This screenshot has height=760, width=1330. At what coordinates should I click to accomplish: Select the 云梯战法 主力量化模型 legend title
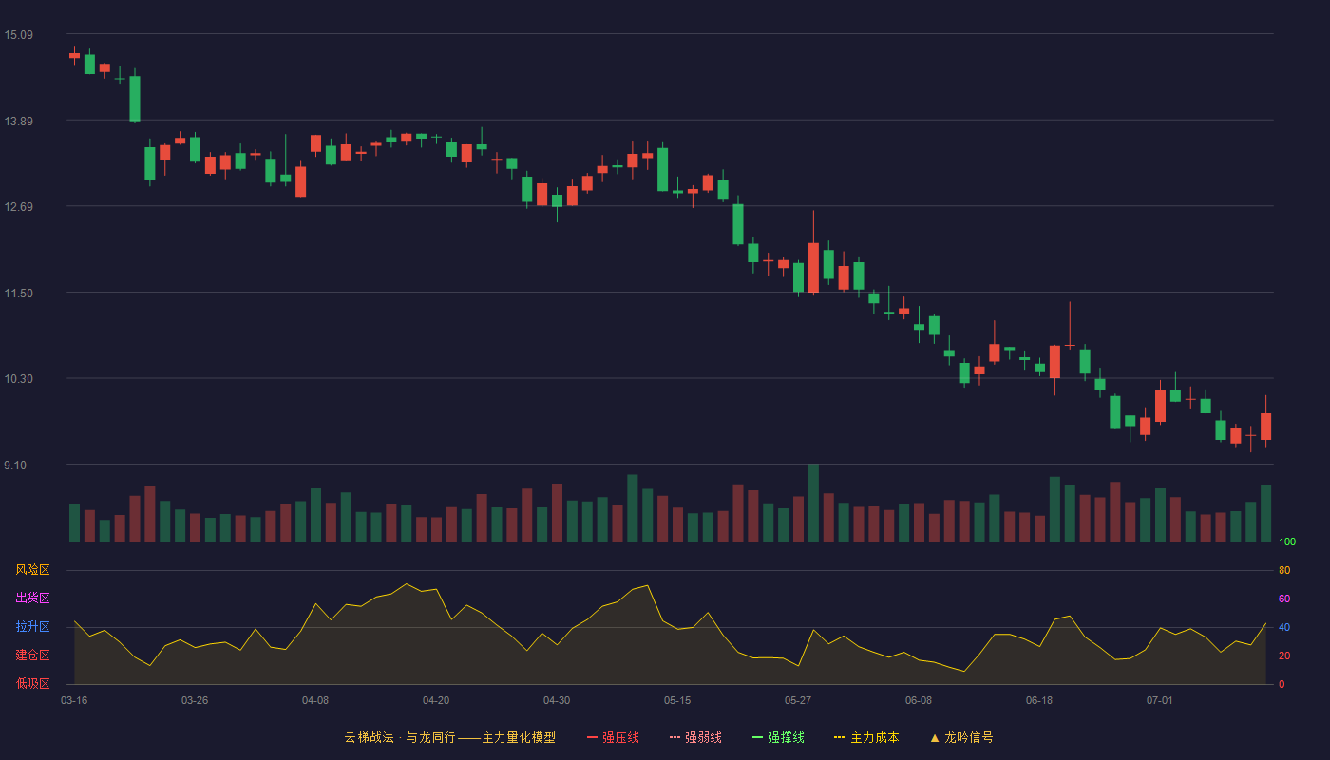pos(449,737)
